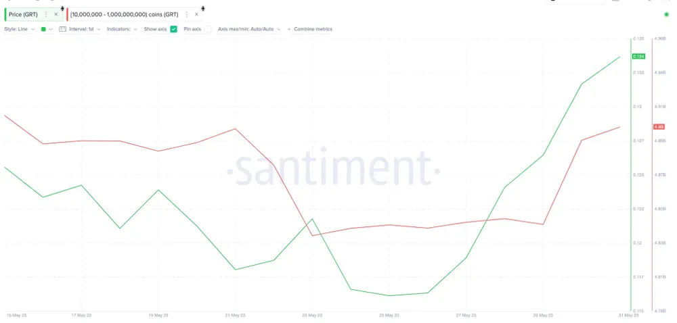Remove the Price (GRT) metric
Screen dimensions: 677x323
pos(56,14)
